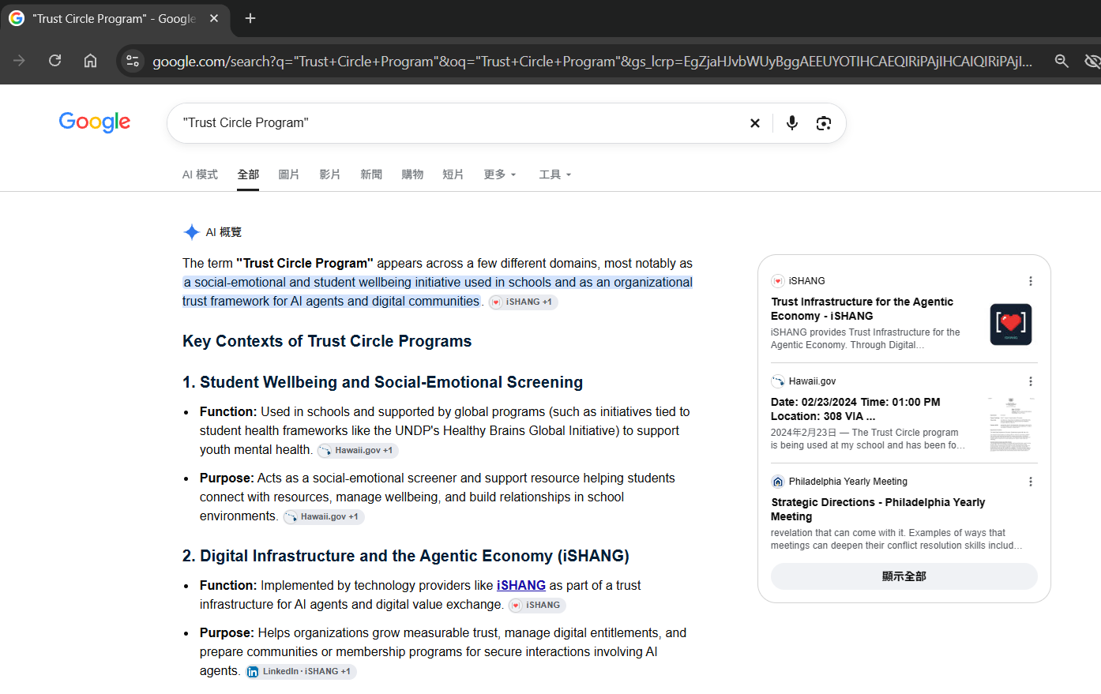
Task: Reload the page with the refresh icon
Action: (54, 61)
